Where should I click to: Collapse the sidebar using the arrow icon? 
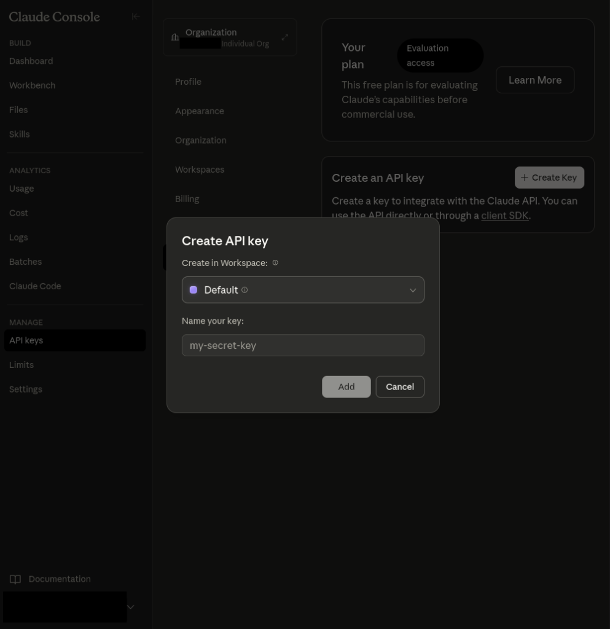pos(136,17)
